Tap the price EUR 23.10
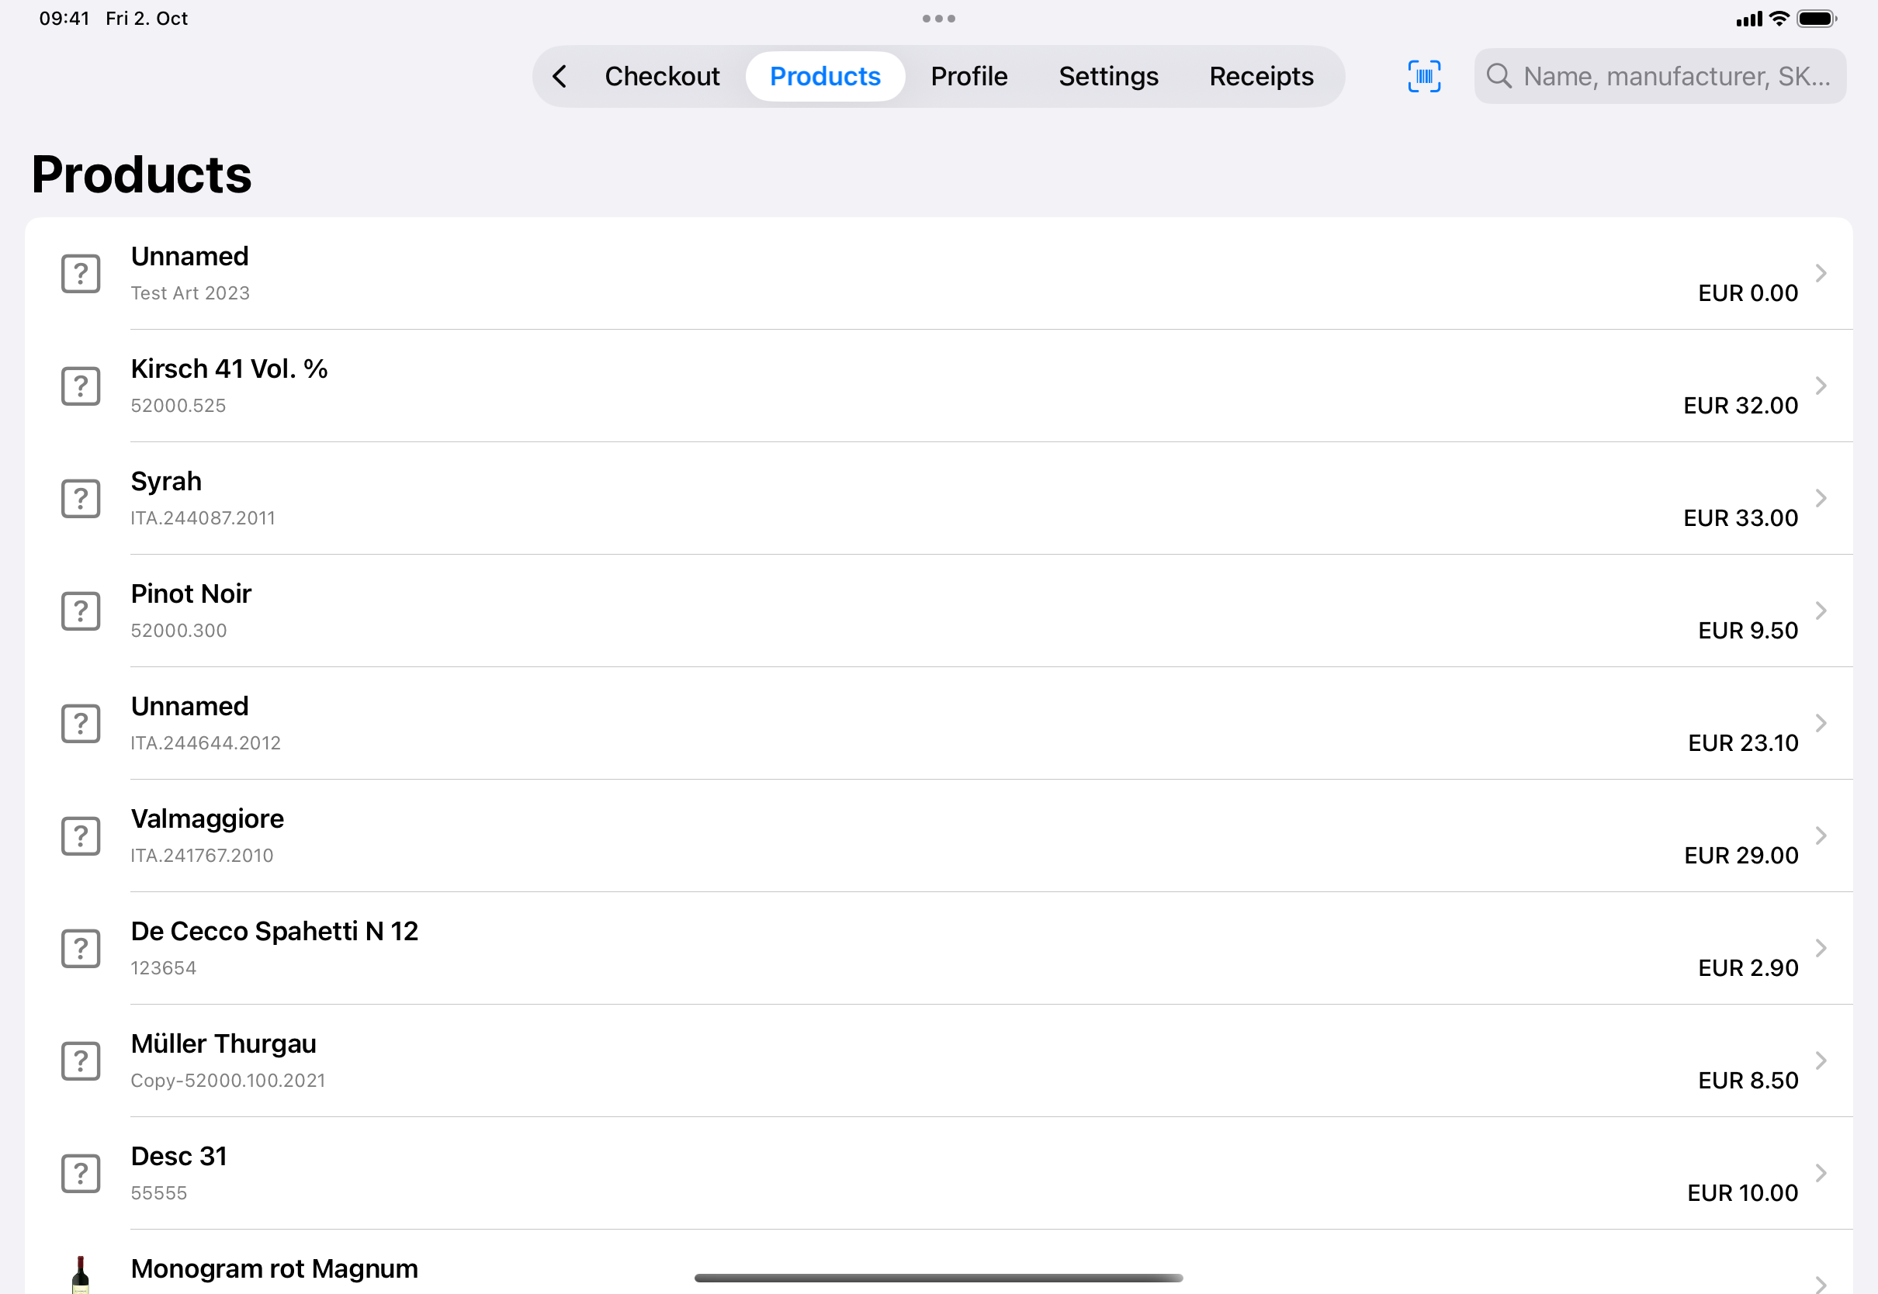1878x1294 pixels. coord(1744,743)
